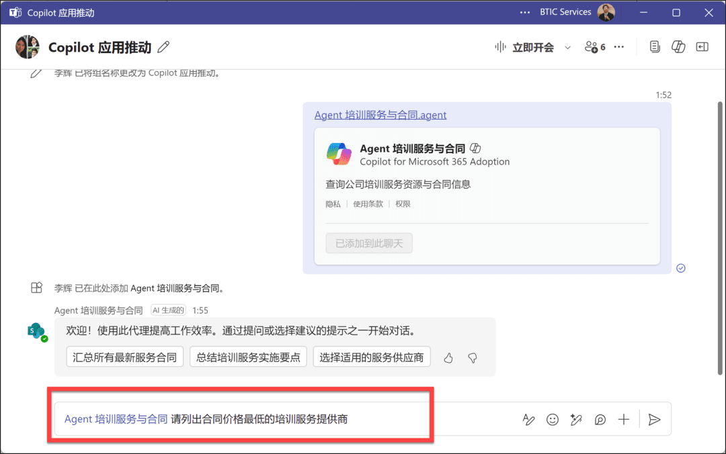
Task: Click the Teams logo in title bar
Action: point(15,13)
